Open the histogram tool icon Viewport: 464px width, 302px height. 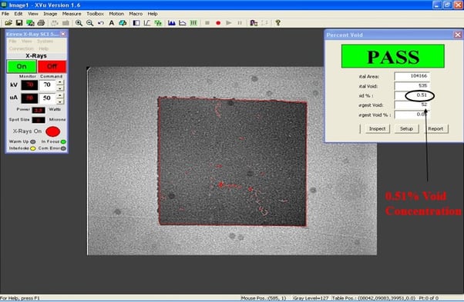tap(172, 23)
